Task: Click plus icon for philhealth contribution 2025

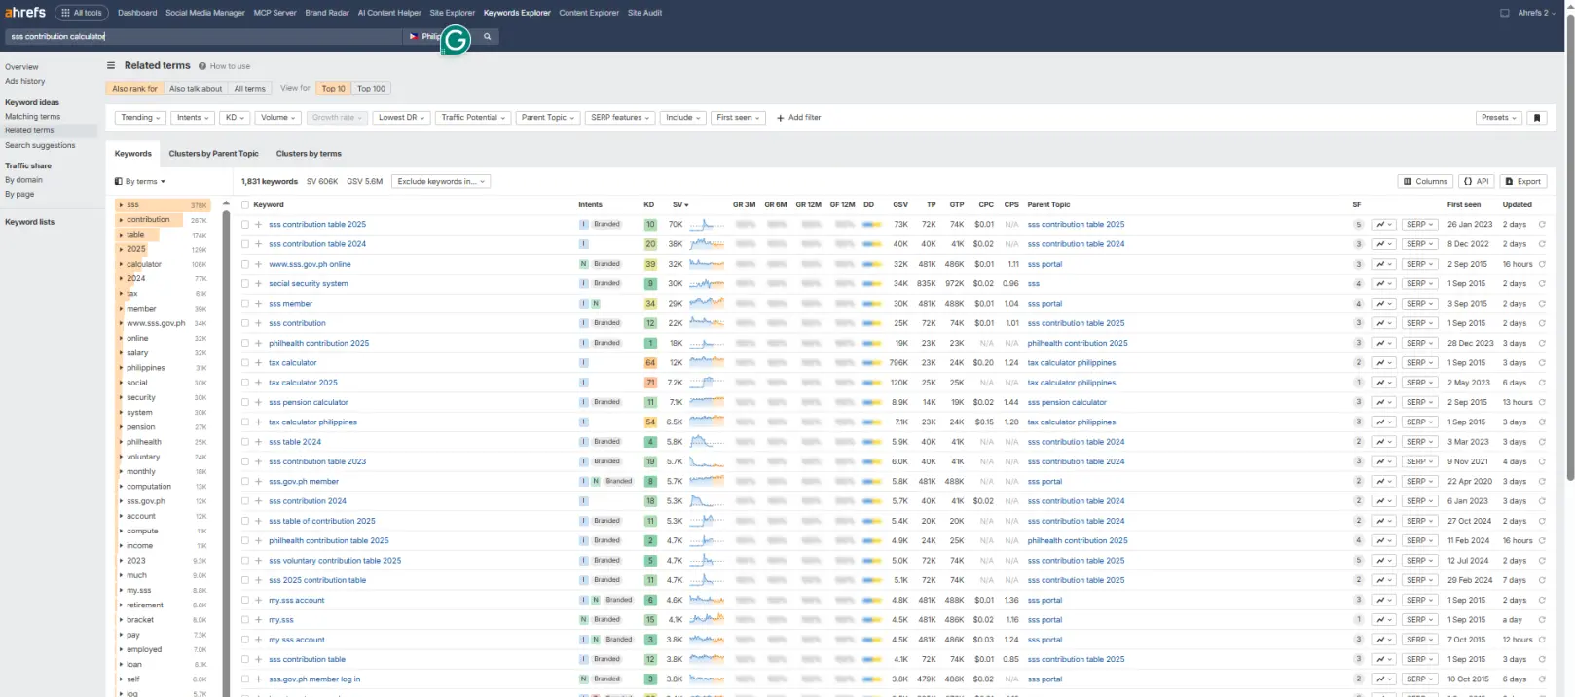Action: click(x=259, y=343)
